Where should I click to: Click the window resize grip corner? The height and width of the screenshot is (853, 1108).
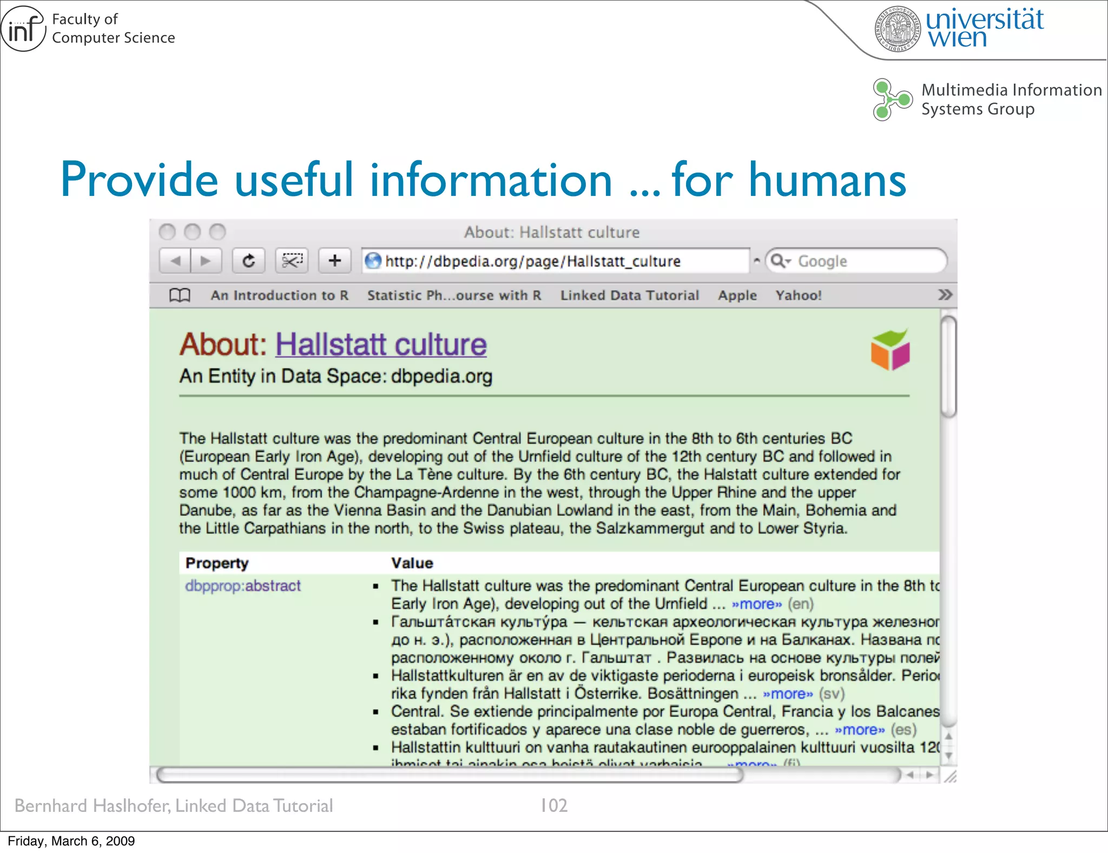point(949,776)
